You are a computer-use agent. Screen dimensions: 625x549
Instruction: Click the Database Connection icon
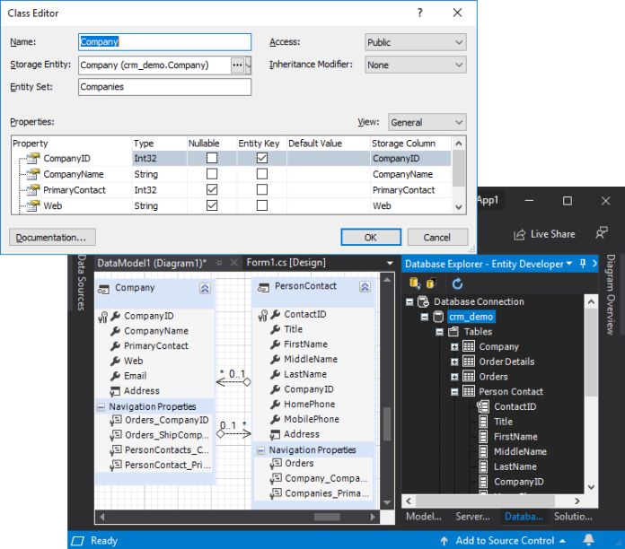[423, 301]
